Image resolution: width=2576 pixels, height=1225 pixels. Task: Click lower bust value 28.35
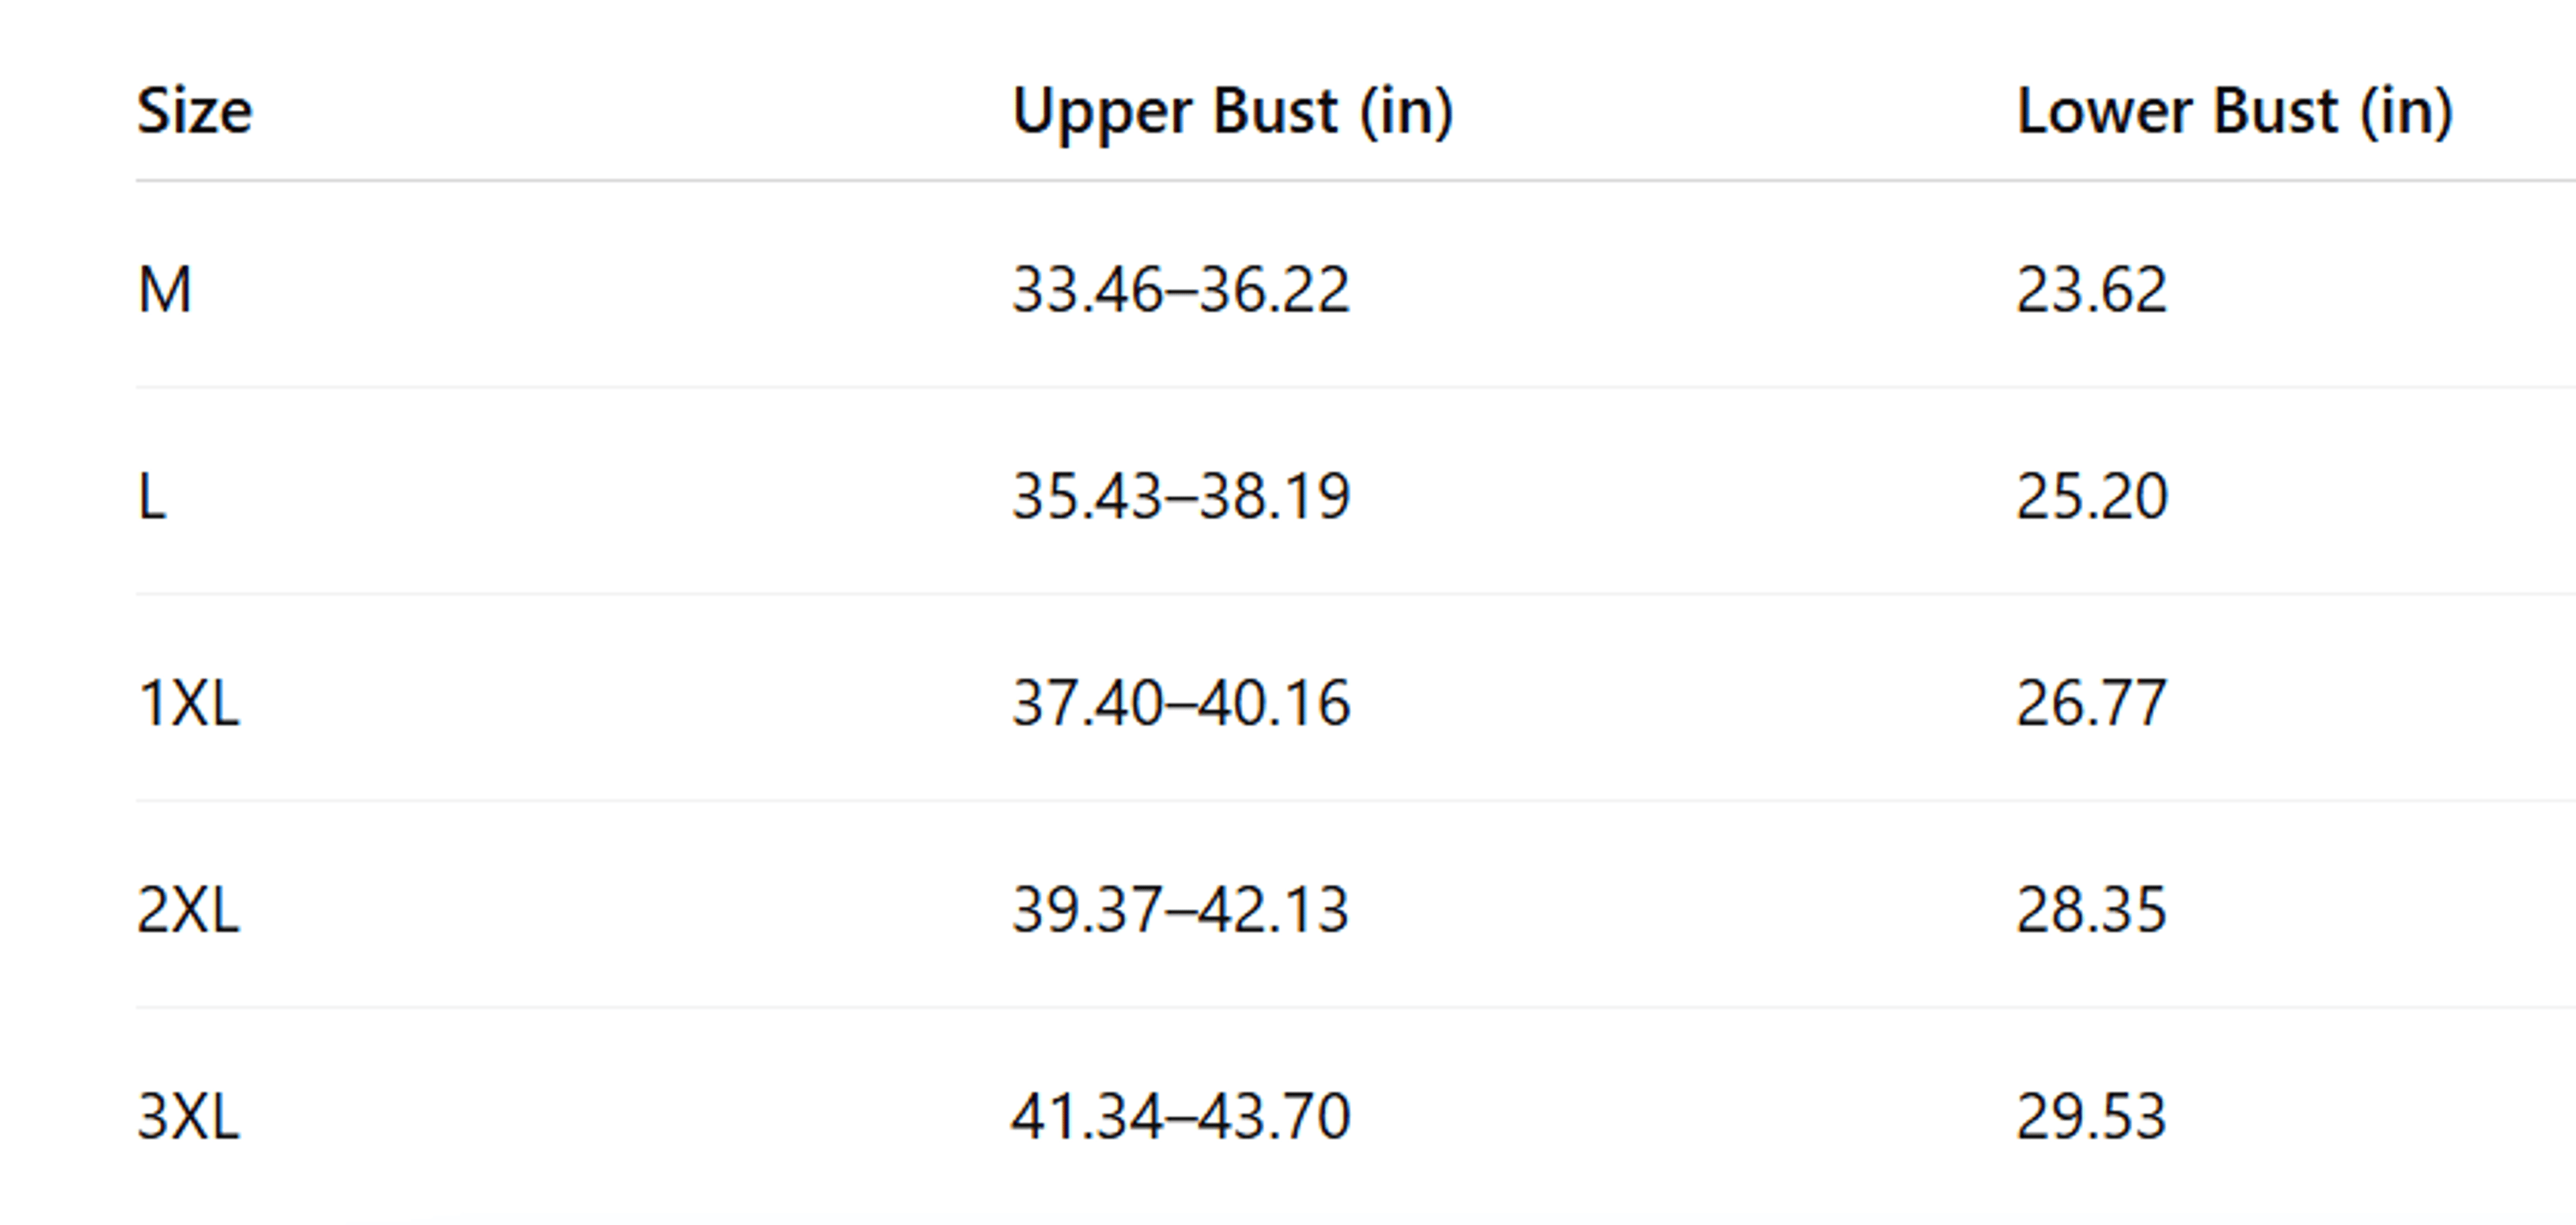(2091, 911)
